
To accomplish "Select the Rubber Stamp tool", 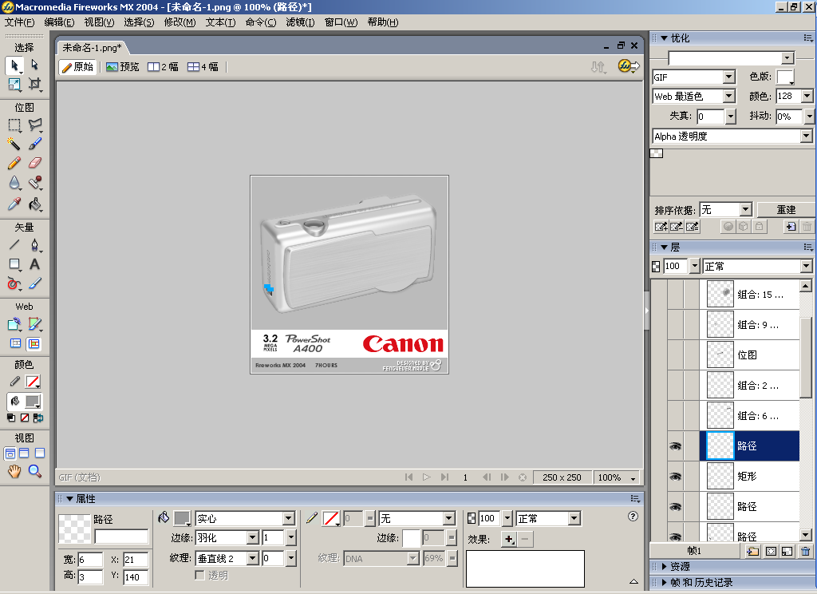I will point(34,183).
